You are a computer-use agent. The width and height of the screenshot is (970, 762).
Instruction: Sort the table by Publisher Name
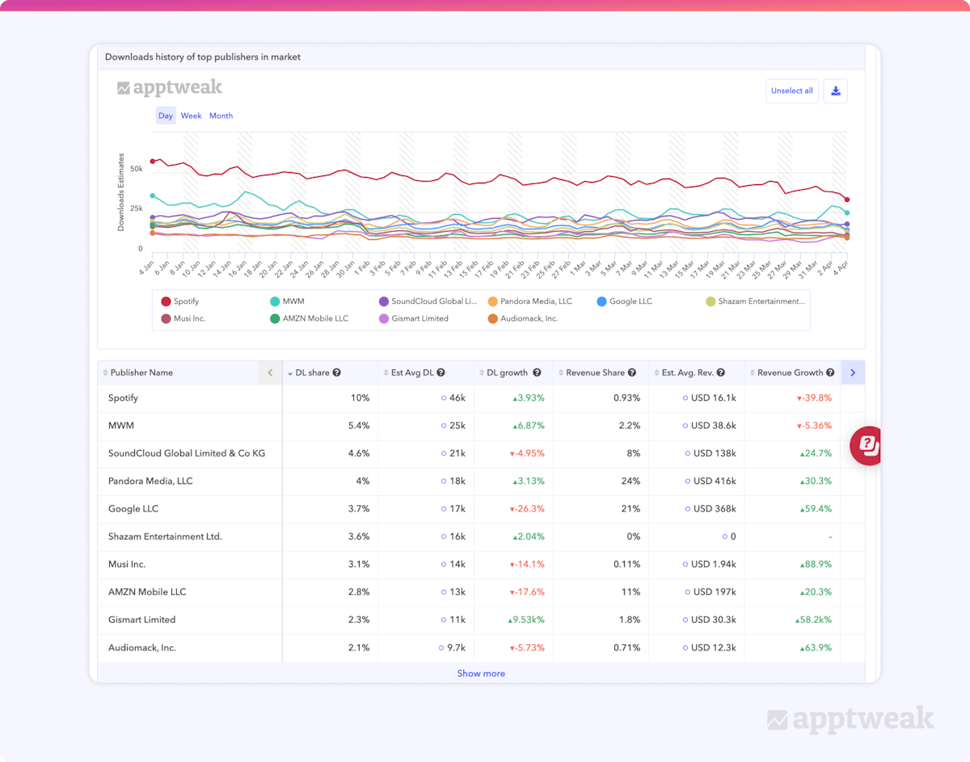pyautogui.click(x=142, y=373)
